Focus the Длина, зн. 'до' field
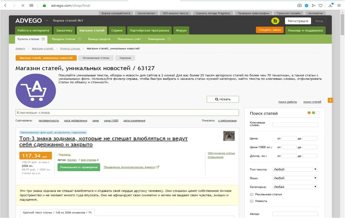Screen dimensions: 345x218 310,156
